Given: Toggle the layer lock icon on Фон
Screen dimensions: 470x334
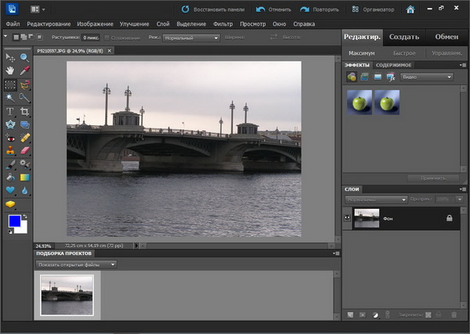Looking at the screenshot, I should click(449, 218).
